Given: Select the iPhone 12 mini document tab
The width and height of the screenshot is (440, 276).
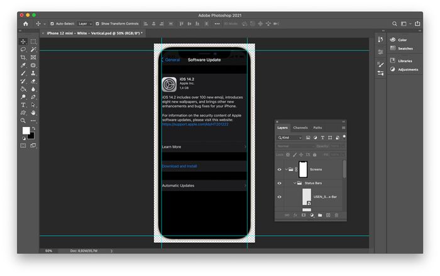Looking at the screenshot, I should (94, 33).
